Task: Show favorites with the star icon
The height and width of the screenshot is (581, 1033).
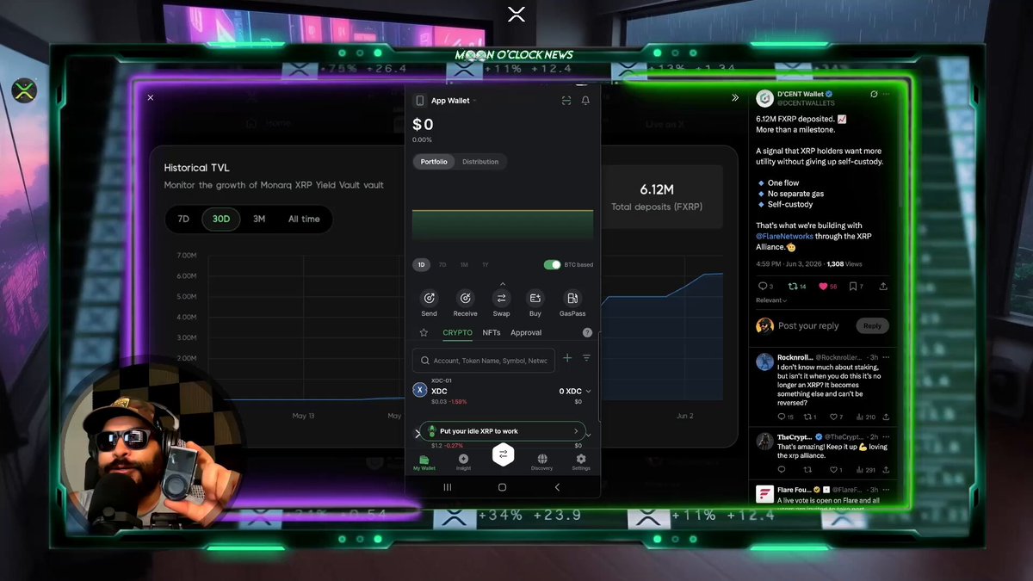Action: pyautogui.click(x=424, y=332)
